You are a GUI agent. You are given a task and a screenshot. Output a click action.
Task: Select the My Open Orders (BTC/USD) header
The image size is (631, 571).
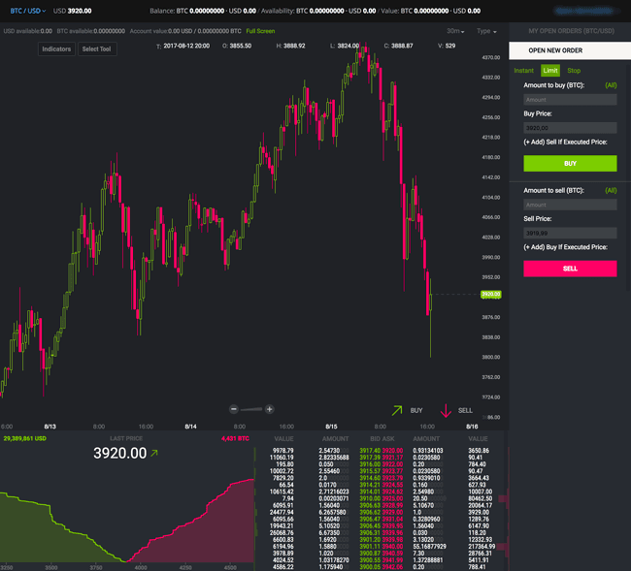pyautogui.click(x=571, y=31)
